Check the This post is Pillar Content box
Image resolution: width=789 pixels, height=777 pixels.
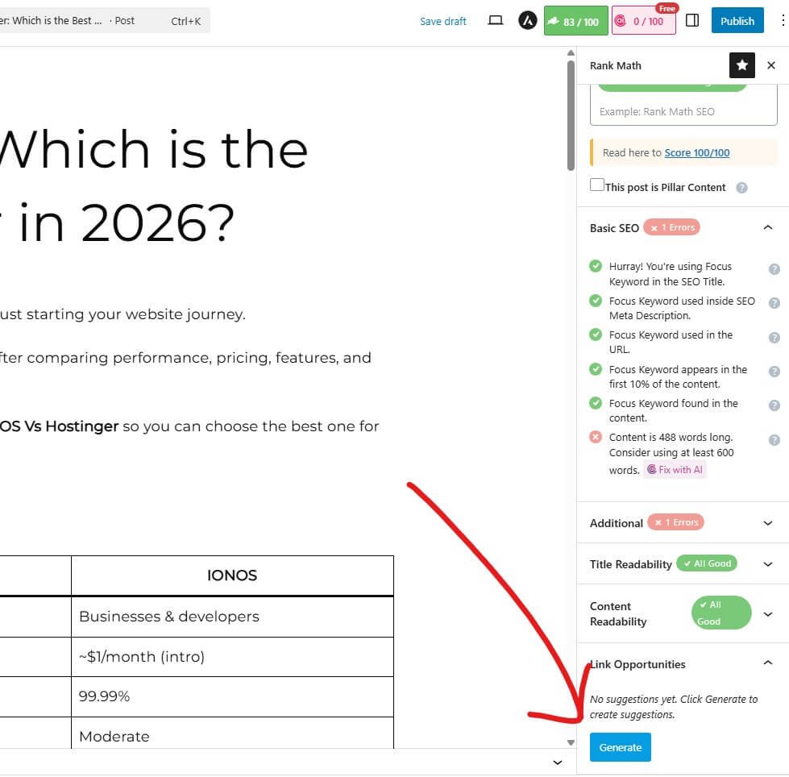(x=596, y=185)
